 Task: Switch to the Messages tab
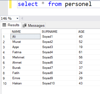click(x=34, y=25)
